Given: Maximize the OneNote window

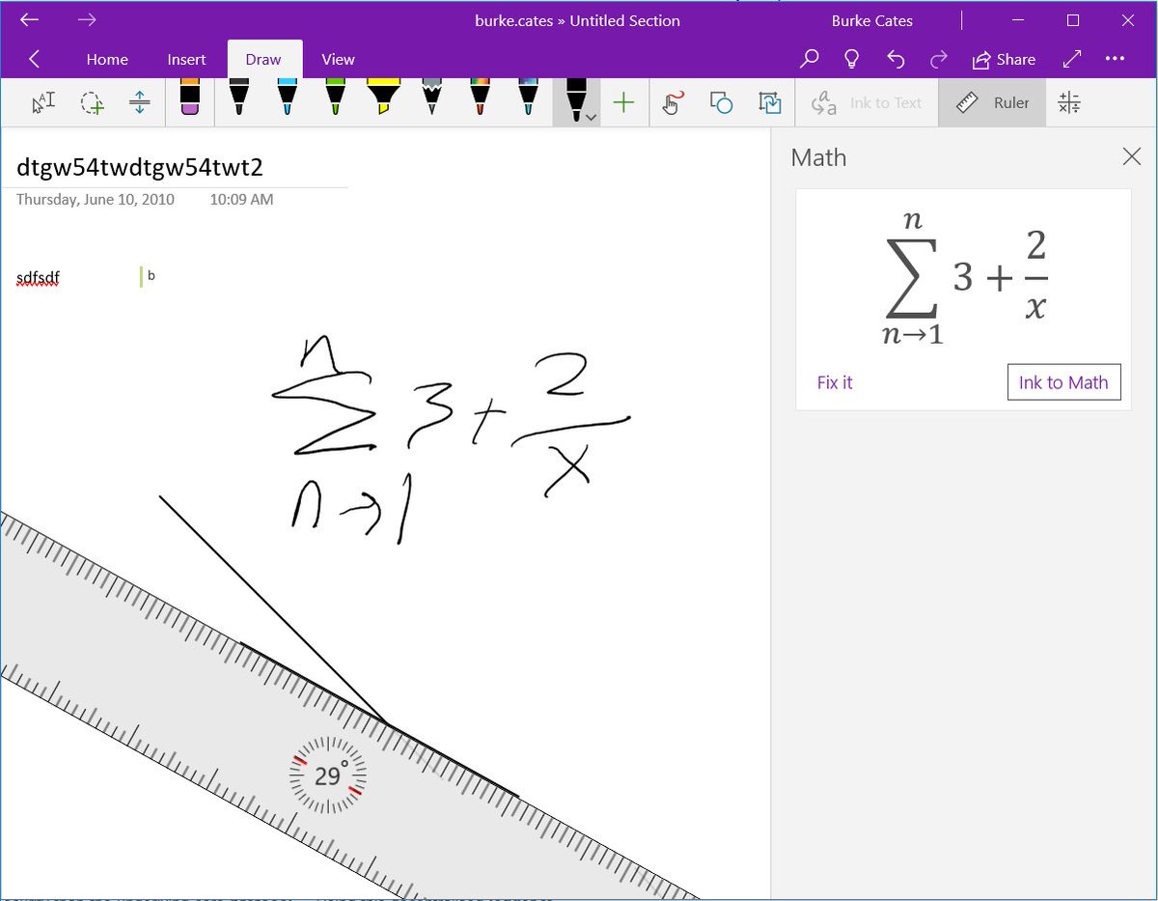Looking at the screenshot, I should coord(1073,20).
